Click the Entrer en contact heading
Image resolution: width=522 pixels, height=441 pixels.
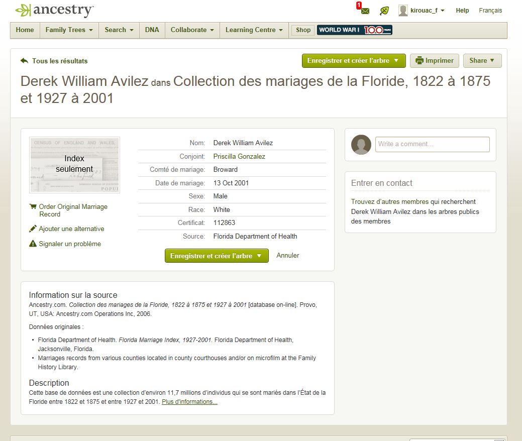(x=381, y=183)
